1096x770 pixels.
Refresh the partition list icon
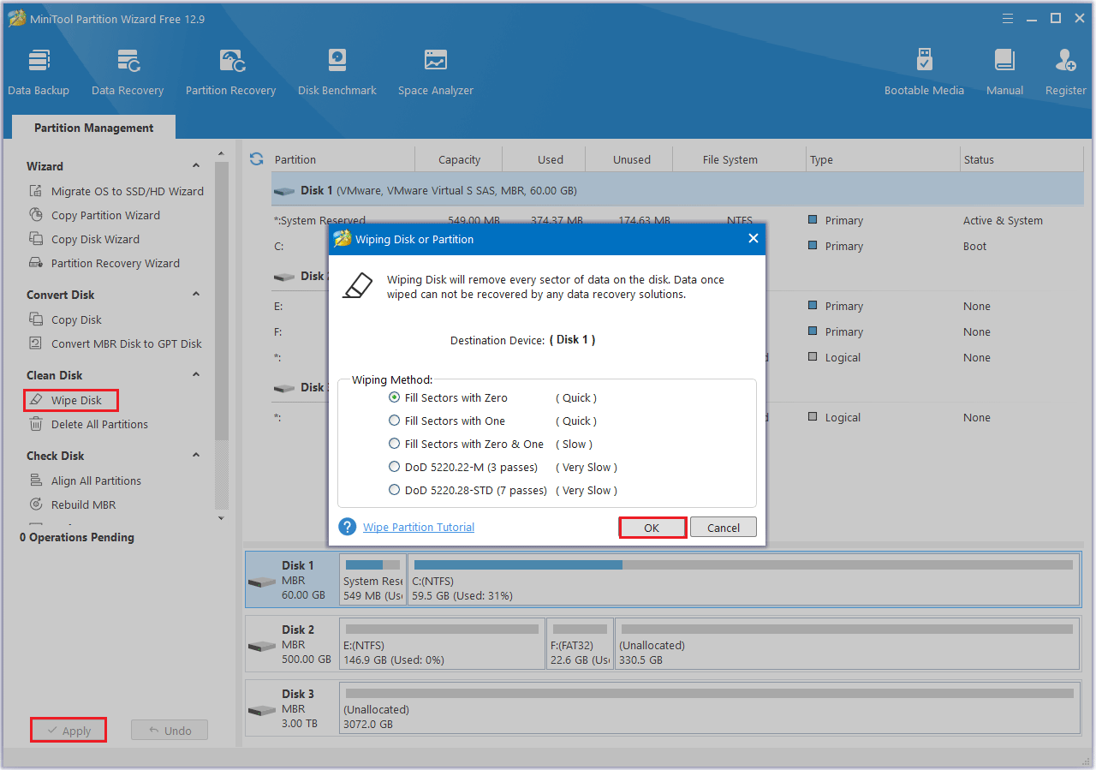tap(256, 159)
